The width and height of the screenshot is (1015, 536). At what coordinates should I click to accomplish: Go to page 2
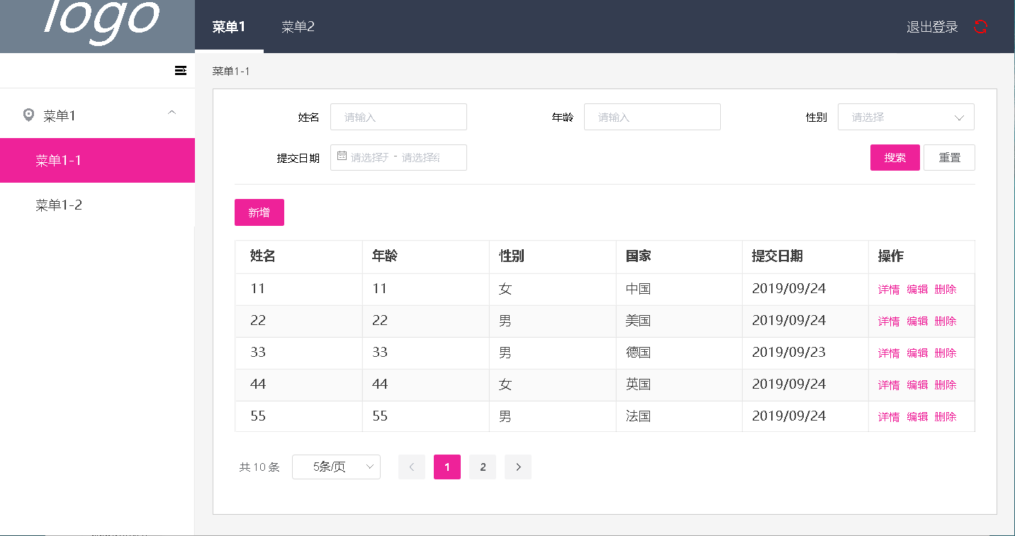(483, 467)
